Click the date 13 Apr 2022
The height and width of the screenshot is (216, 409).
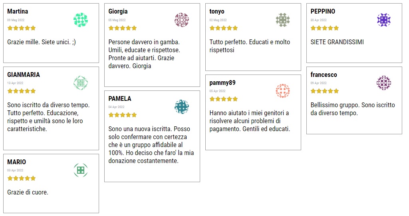tap(15, 83)
